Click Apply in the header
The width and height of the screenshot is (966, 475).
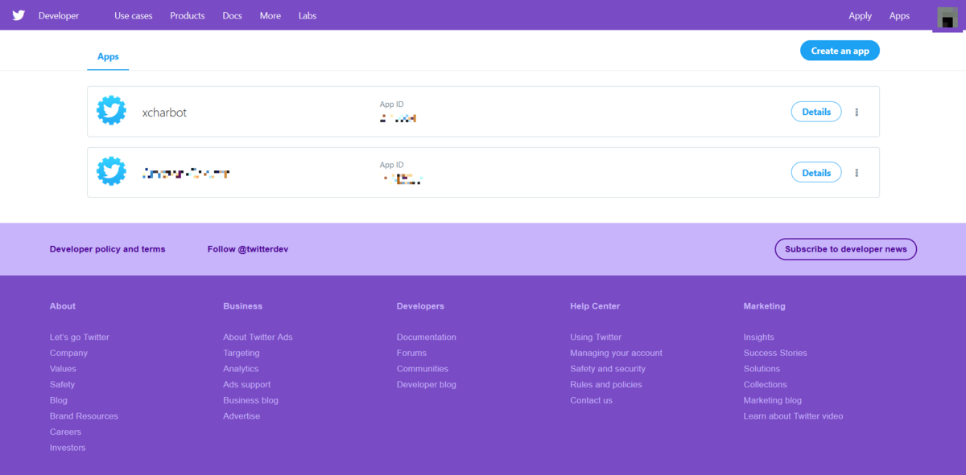[860, 16]
